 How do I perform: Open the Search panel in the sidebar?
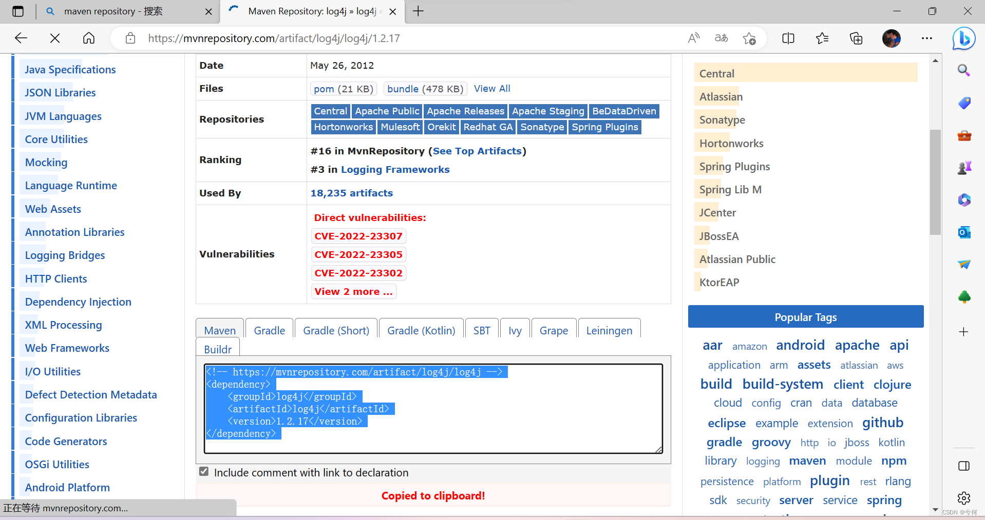(964, 70)
